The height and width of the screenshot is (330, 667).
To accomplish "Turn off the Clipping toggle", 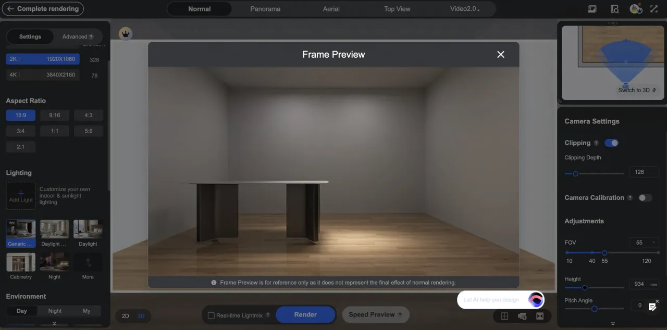I will pyautogui.click(x=611, y=143).
